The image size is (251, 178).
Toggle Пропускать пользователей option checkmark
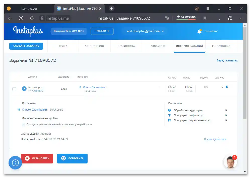[24, 125]
